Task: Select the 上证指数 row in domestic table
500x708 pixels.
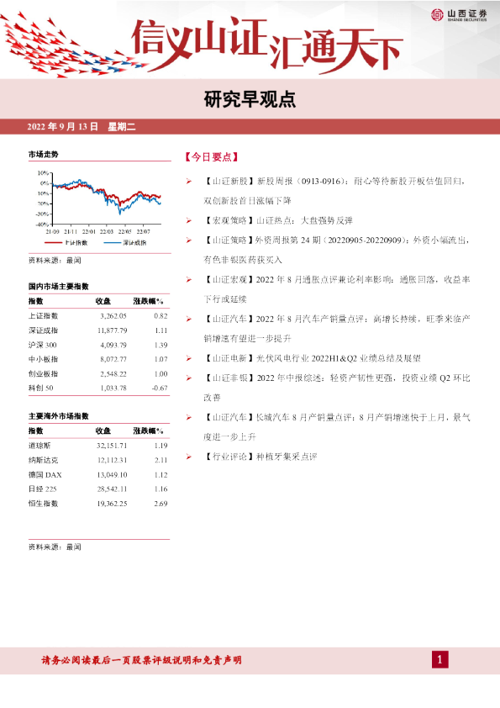Action: click(x=98, y=316)
